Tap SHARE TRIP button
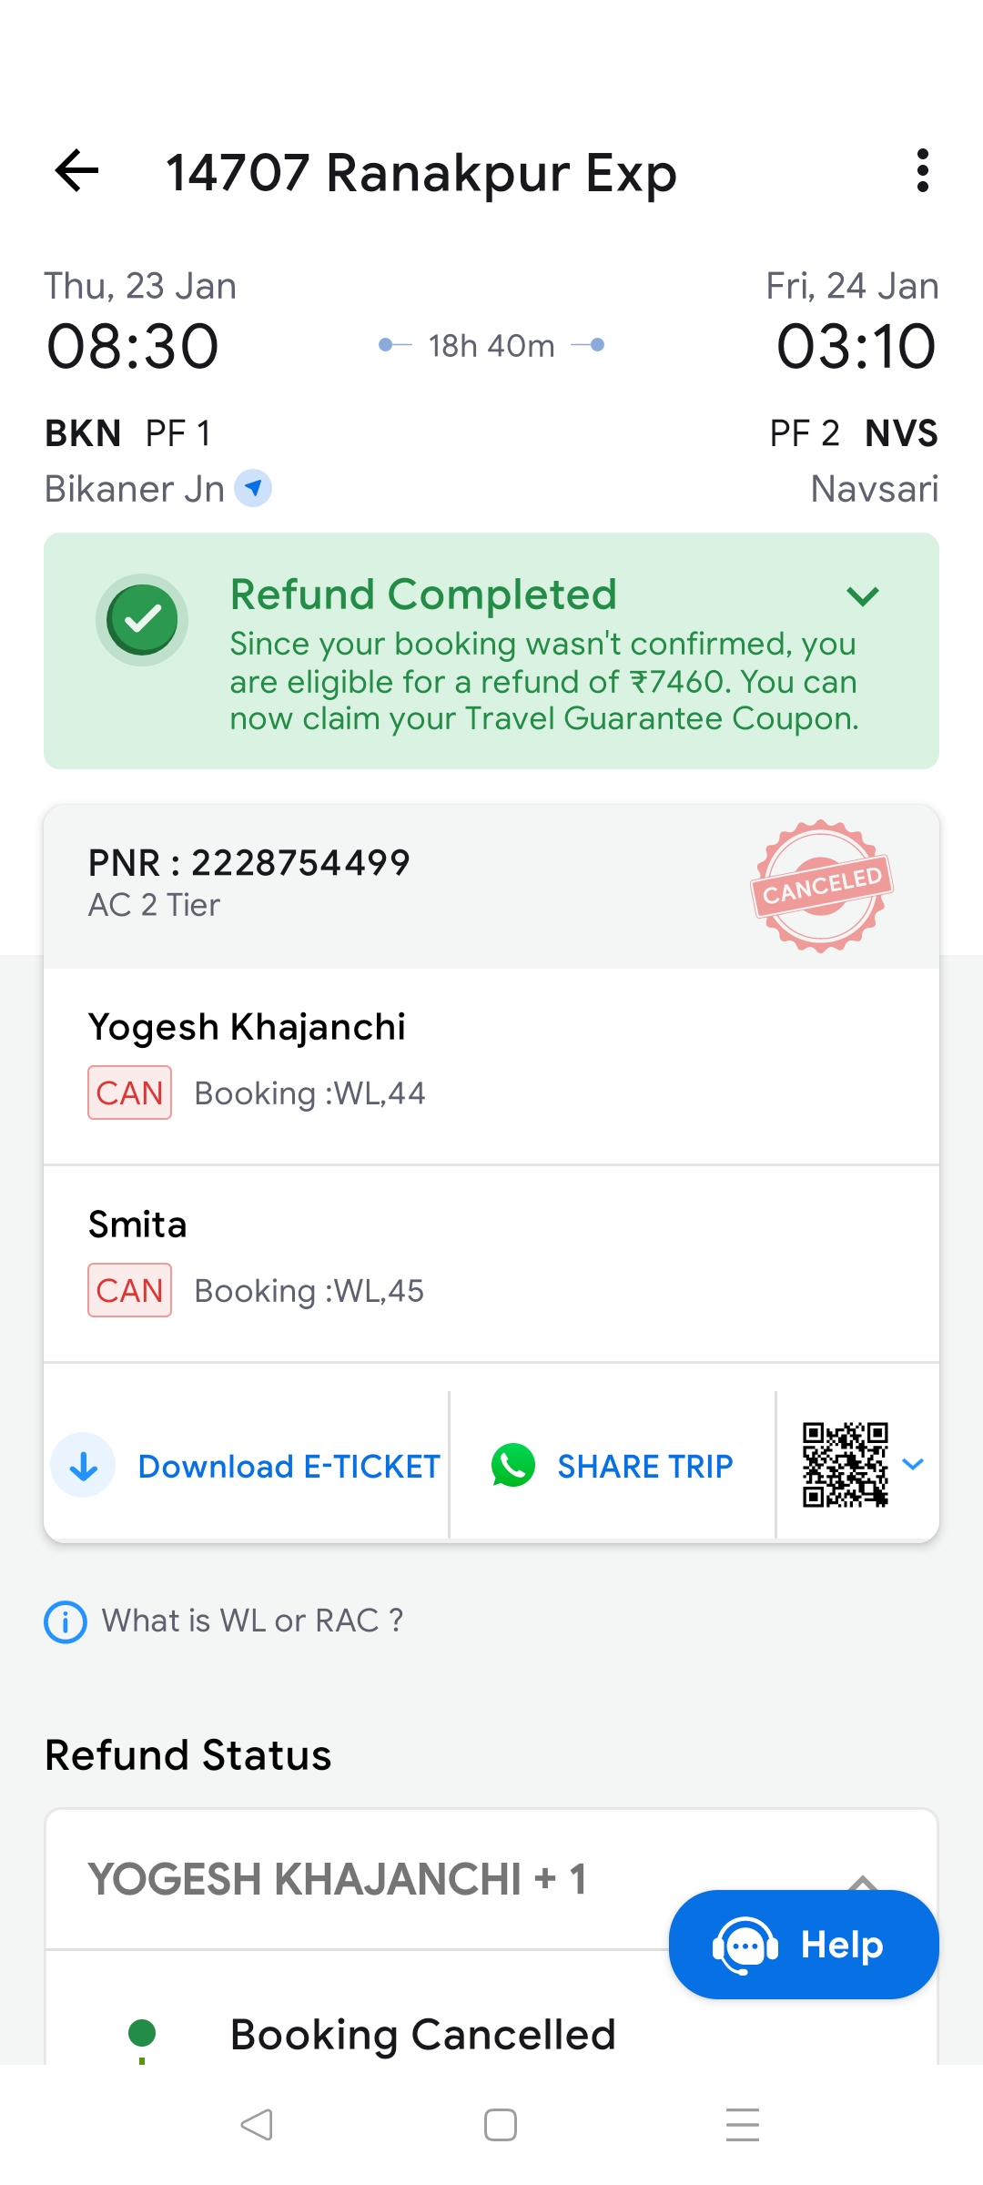Screen dimensions: 983x2185 [x=644, y=1467]
